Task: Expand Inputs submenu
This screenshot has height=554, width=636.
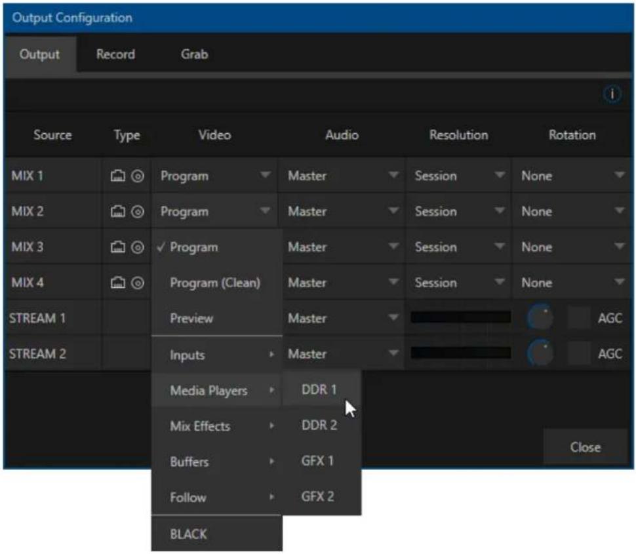Action: [217, 355]
